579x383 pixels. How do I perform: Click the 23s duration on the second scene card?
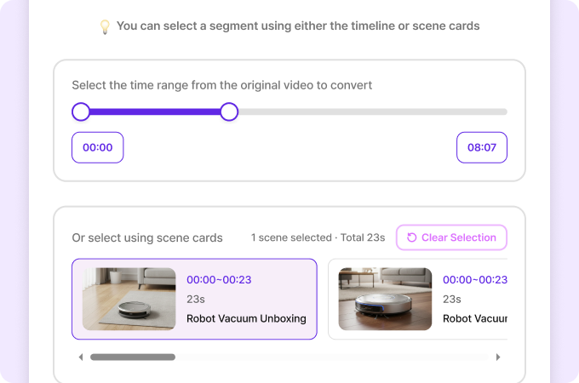pos(452,299)
